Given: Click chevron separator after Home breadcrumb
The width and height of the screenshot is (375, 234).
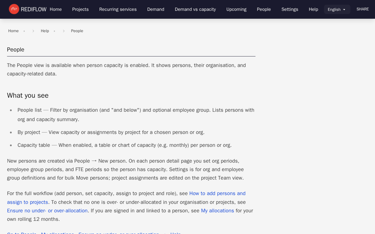Looking at the screenshot, I should tap(33, 31).
